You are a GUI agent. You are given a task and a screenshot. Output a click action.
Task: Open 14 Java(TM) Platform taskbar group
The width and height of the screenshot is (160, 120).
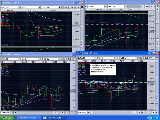pos(55,118)
